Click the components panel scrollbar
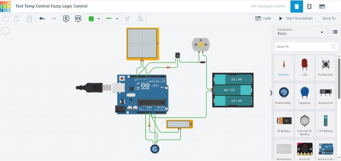The image size is (341, 161). pyautogui.click(x=339, y=78)
